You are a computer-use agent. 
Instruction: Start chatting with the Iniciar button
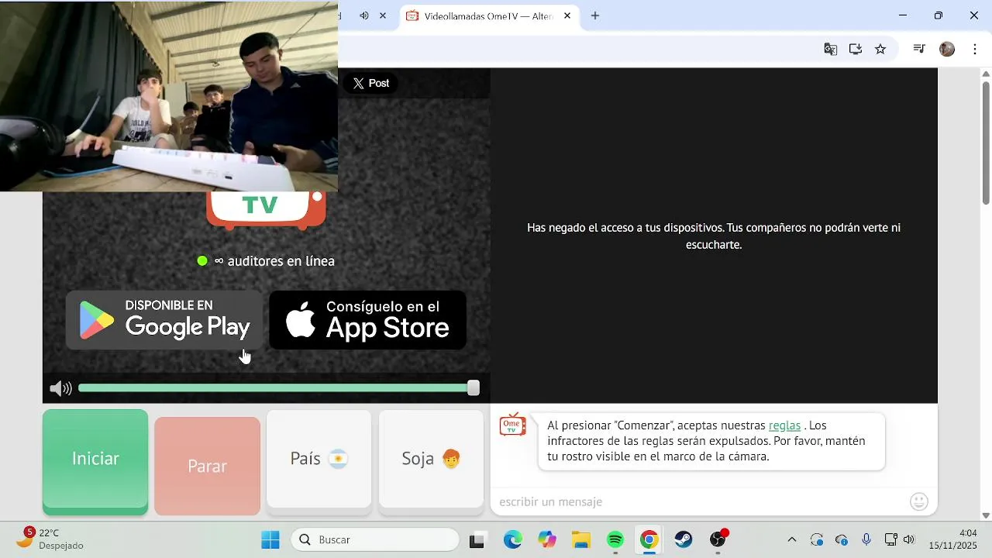coord(95,461)
